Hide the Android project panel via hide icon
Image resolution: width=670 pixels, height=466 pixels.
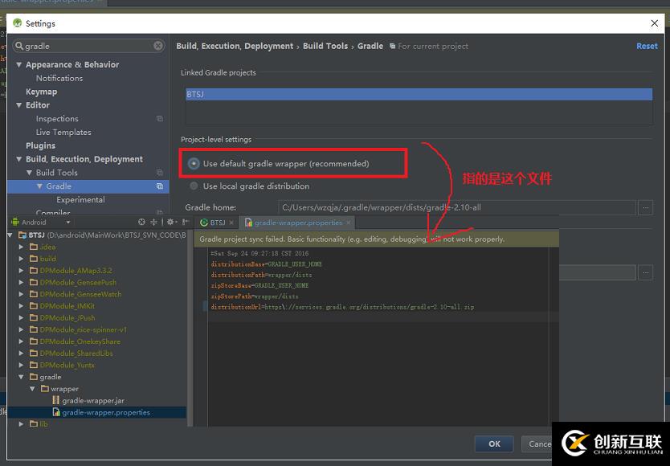coord(184,222)
